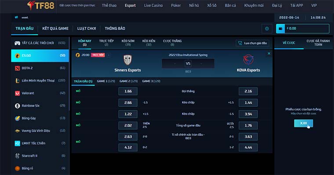Pick exact score 0-2 at 4.12

tap(128, 147)
